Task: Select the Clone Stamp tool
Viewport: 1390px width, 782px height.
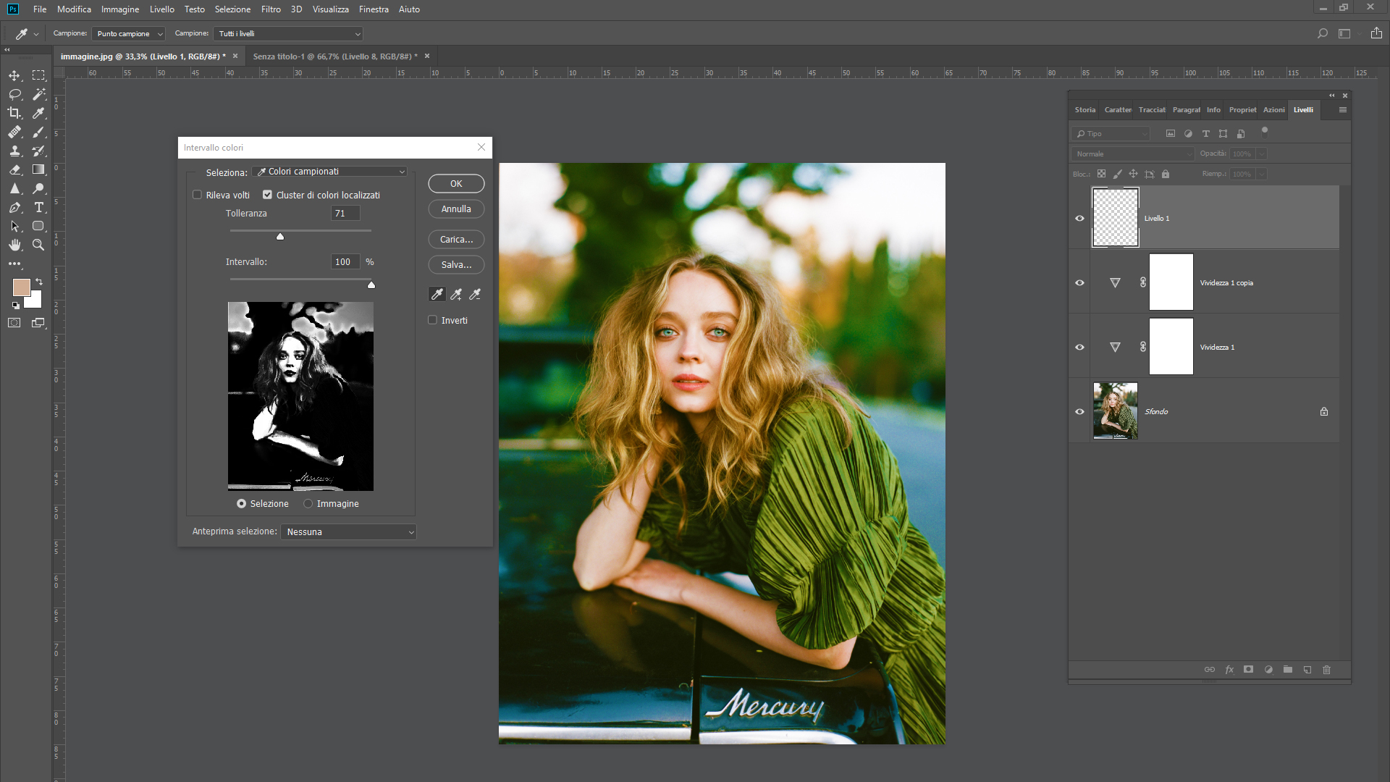Action: [x=14, y=151]
